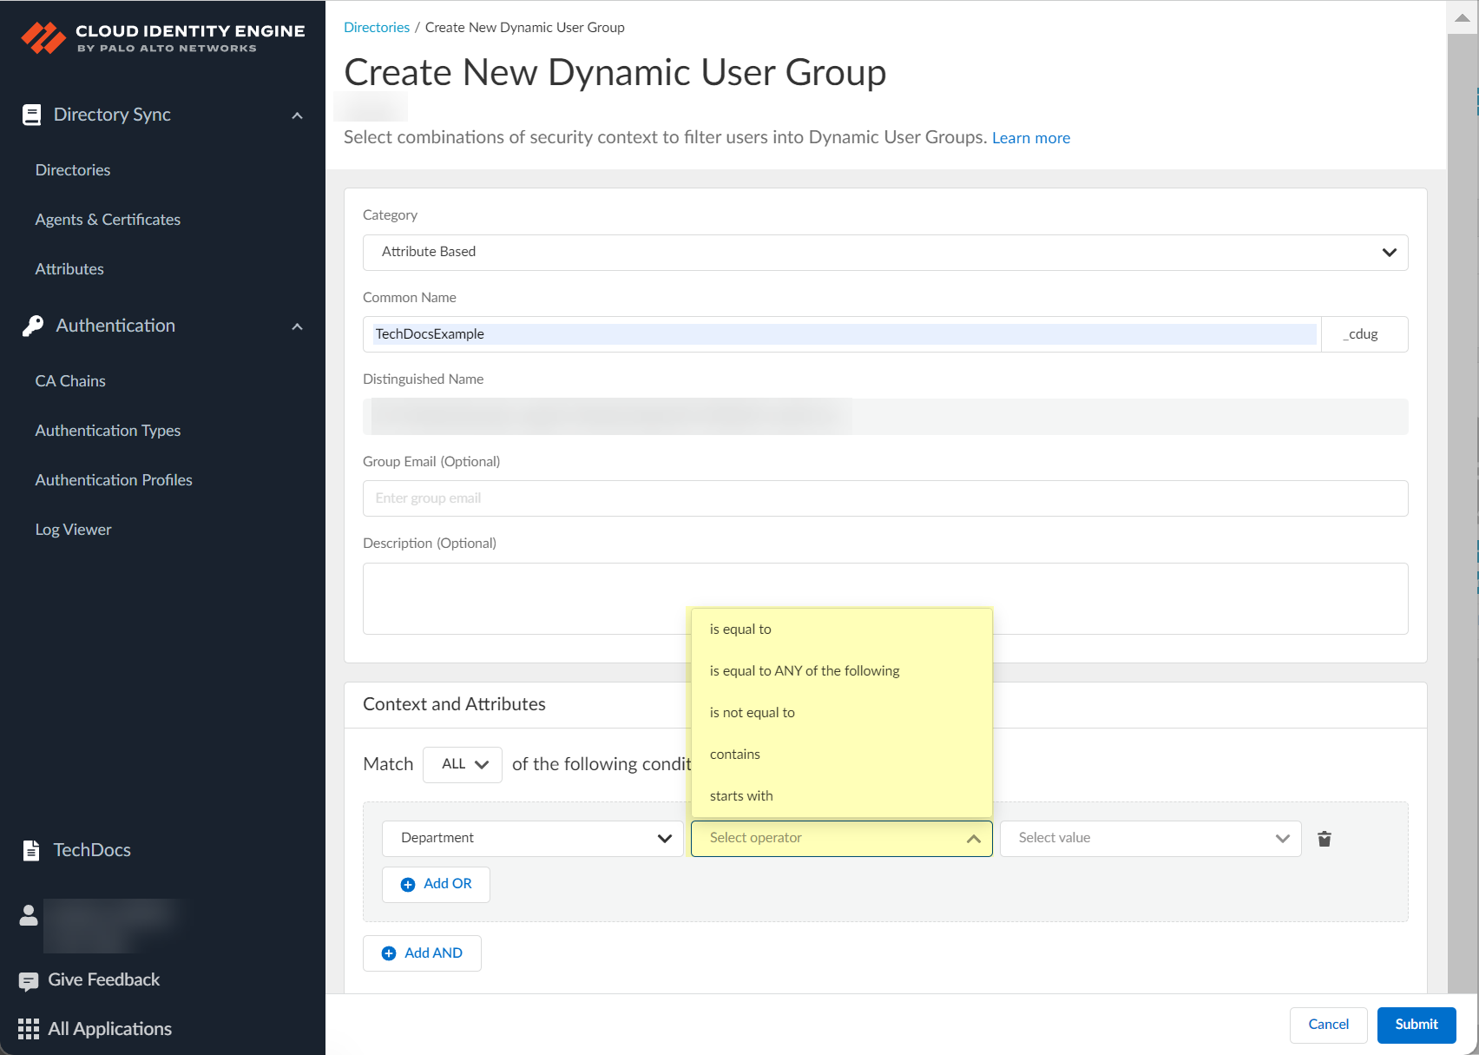Click the TechDocs document icon
Image resolution: width=1479 pixels, height=1055 pixels.
31,850
